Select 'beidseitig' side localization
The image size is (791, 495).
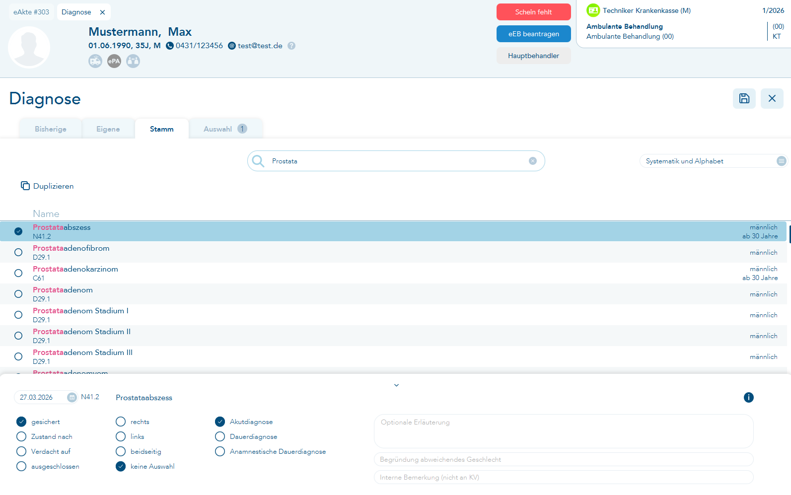(x=121, y=451)
